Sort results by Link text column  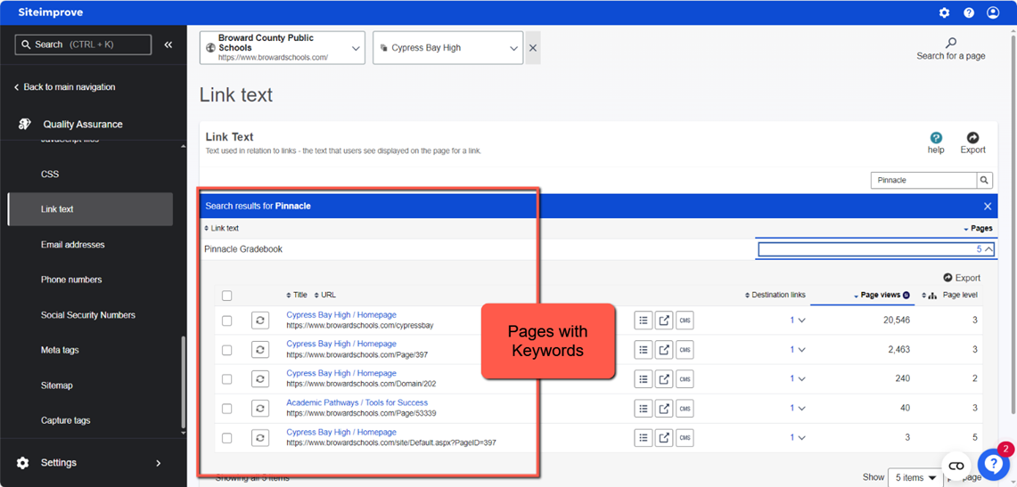click(221, 229)
